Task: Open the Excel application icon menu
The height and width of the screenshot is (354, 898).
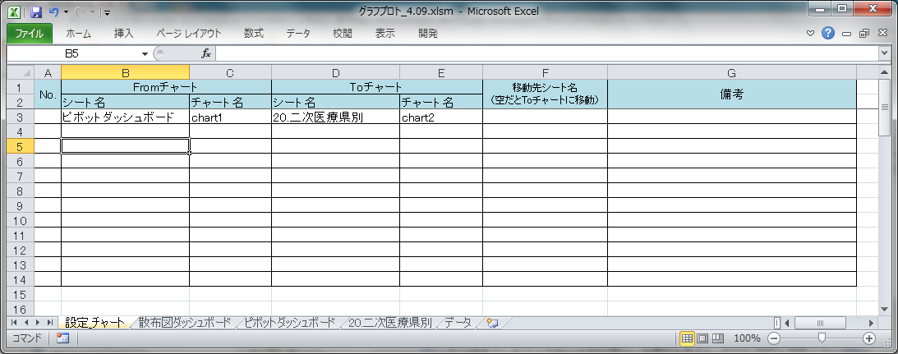Action: (16, 11)
